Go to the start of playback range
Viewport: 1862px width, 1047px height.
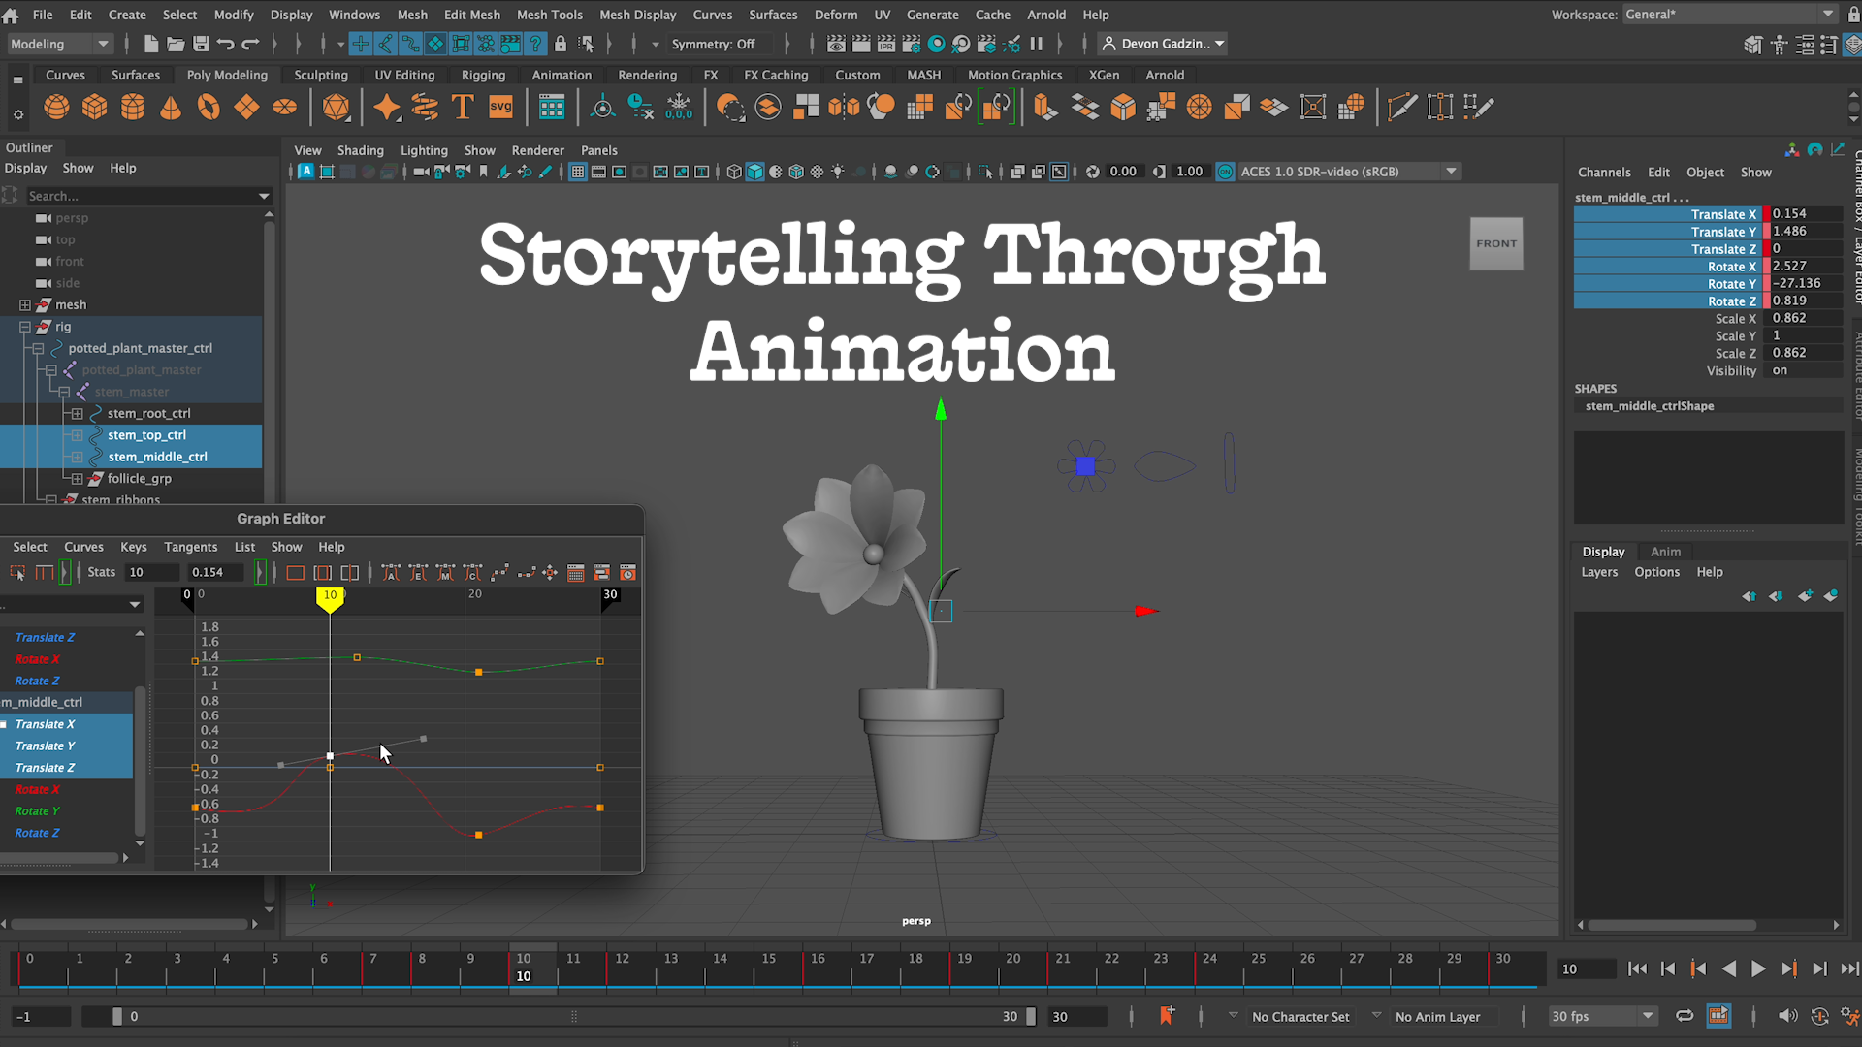1637,968
